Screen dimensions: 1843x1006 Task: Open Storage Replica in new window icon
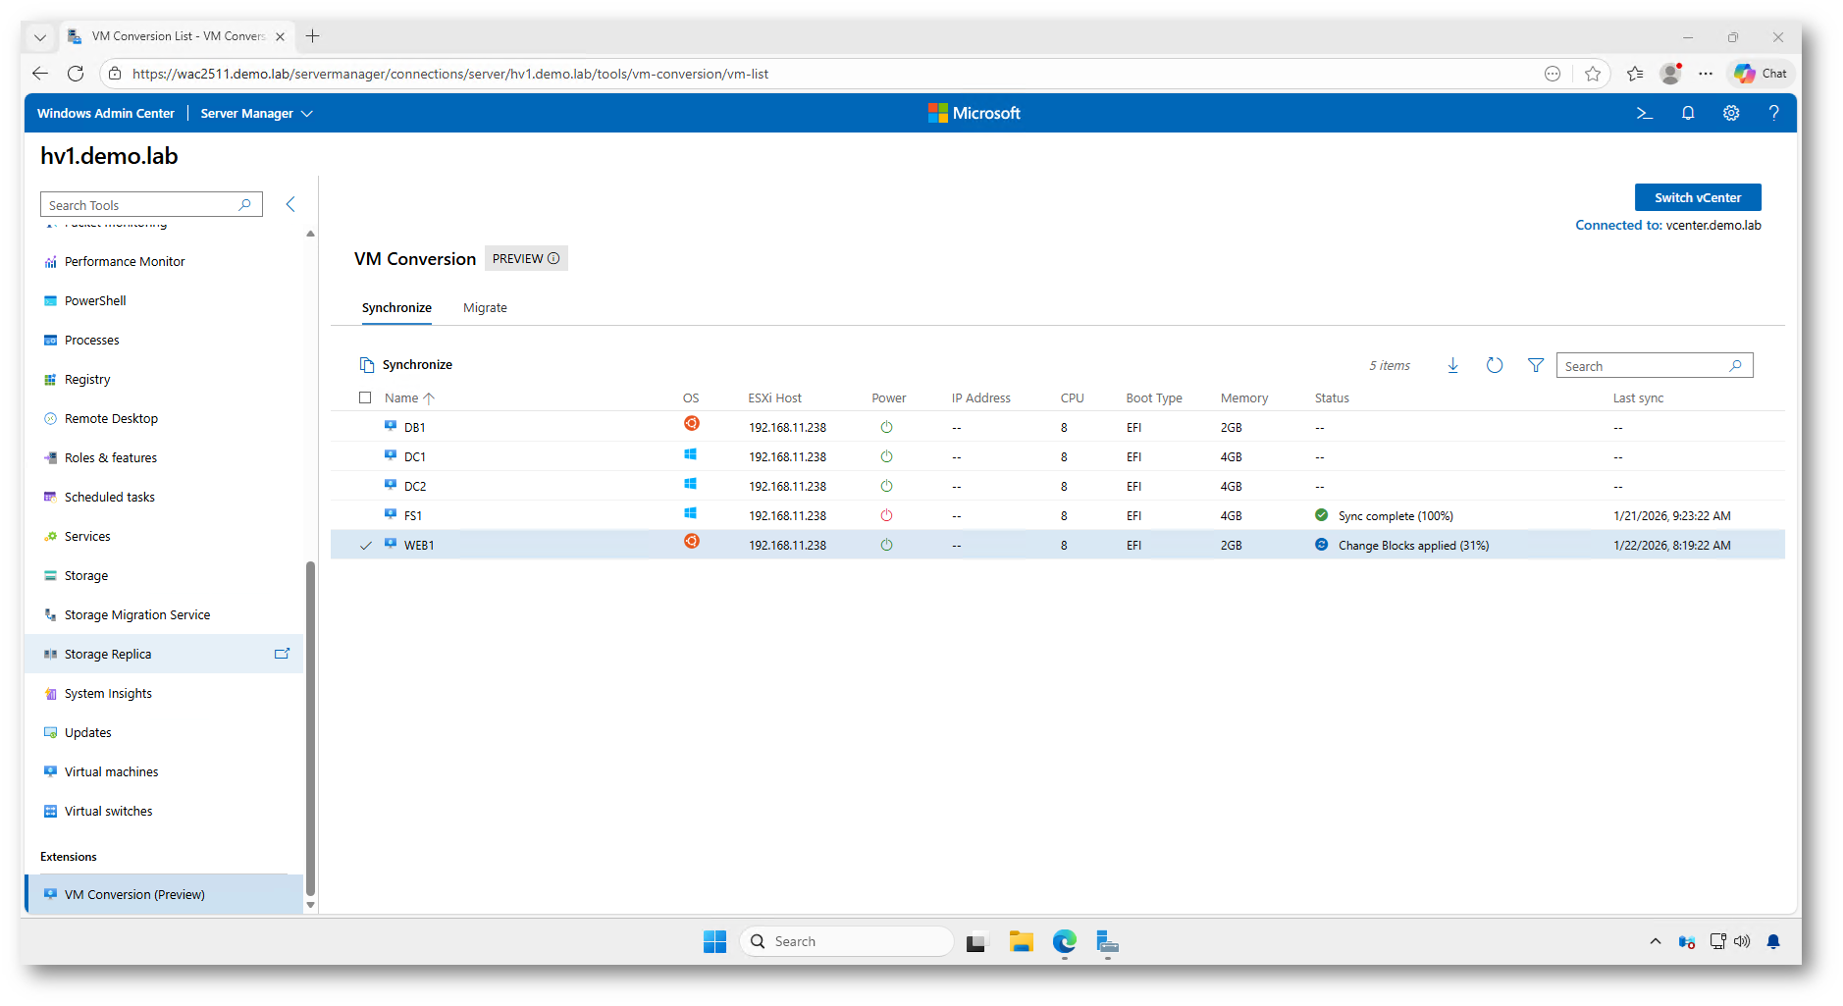coord(282,654)
